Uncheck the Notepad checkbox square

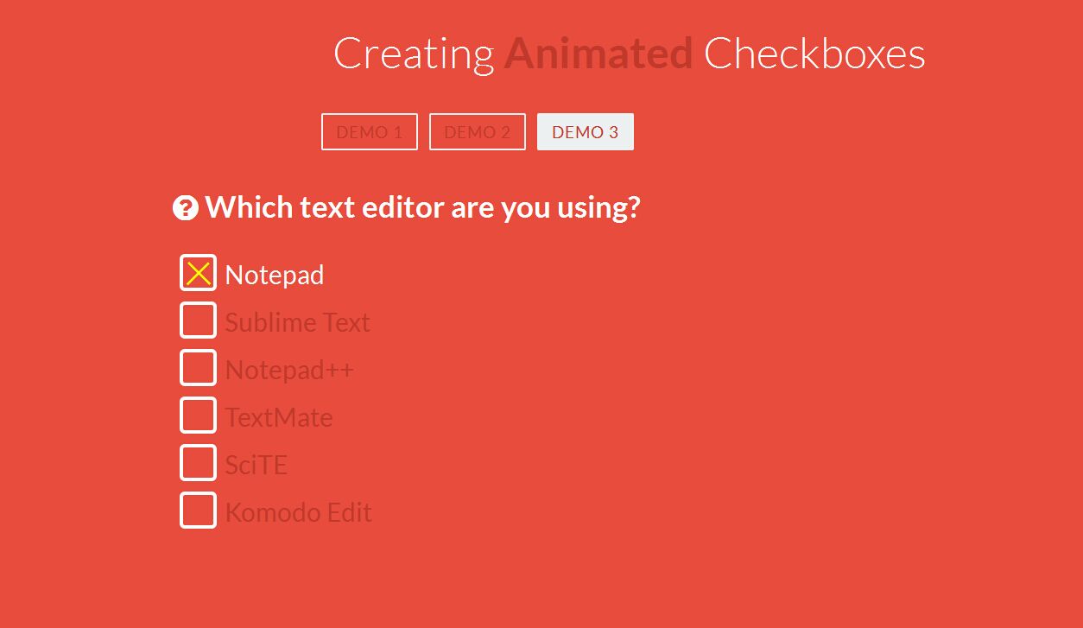tap(198, 273)
